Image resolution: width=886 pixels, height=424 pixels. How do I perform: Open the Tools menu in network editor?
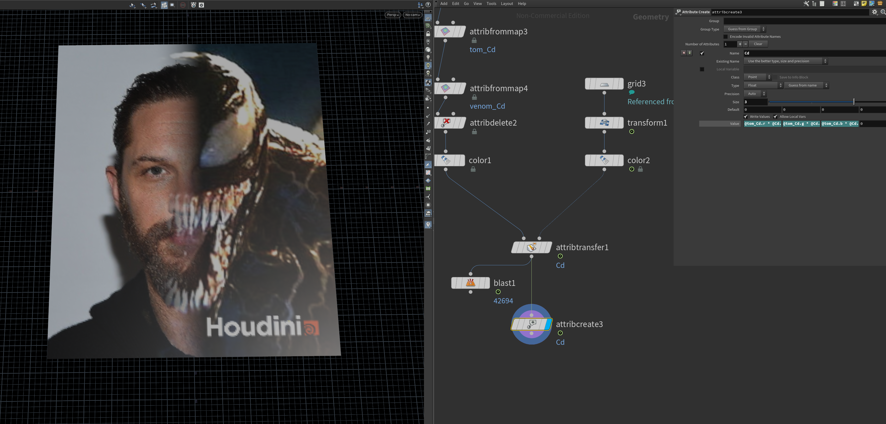[491, 3]
